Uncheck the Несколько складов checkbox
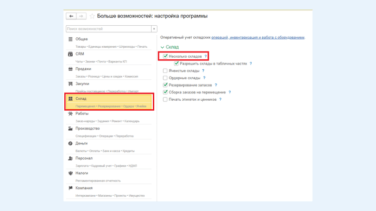376x211 pixels. pyautogui.click(x=165, y=56)
